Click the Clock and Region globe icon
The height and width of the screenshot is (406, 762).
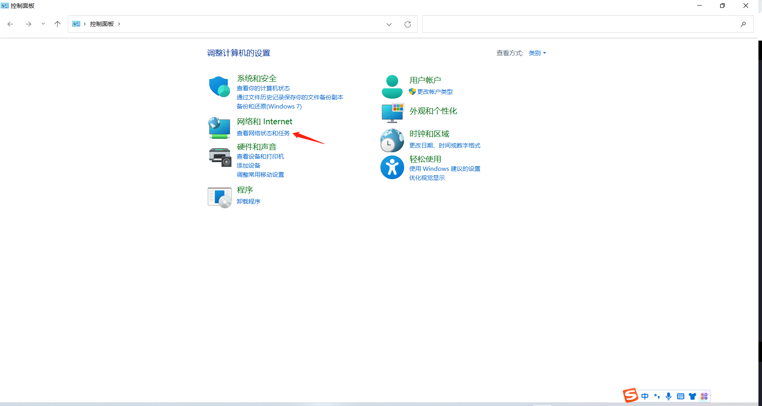(x=392, y=140)
